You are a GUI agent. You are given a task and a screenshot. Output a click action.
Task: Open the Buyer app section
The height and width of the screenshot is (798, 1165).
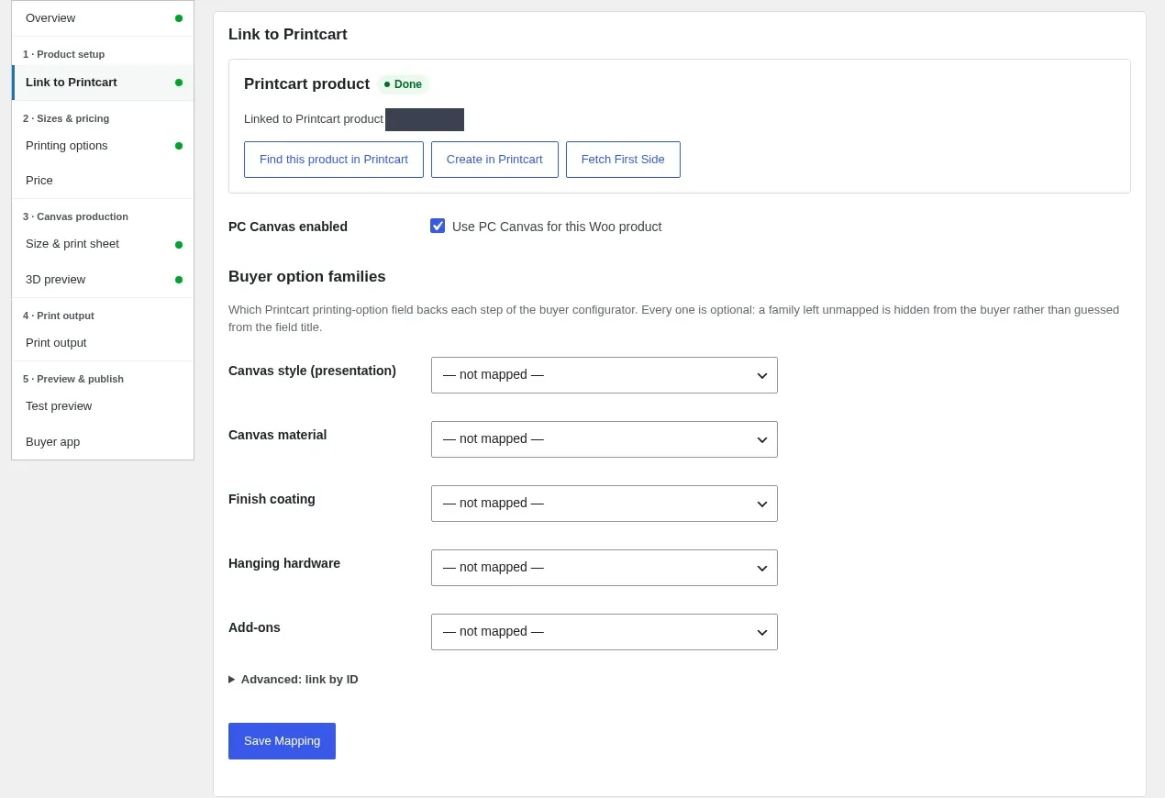(x=103, y=442)
